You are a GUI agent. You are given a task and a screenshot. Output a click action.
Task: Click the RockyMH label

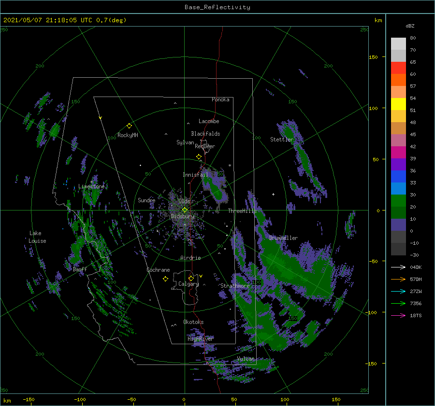click(x=128, y=135)
